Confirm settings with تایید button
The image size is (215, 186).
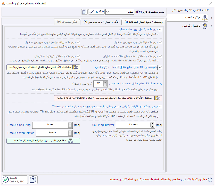pos(15,180)
